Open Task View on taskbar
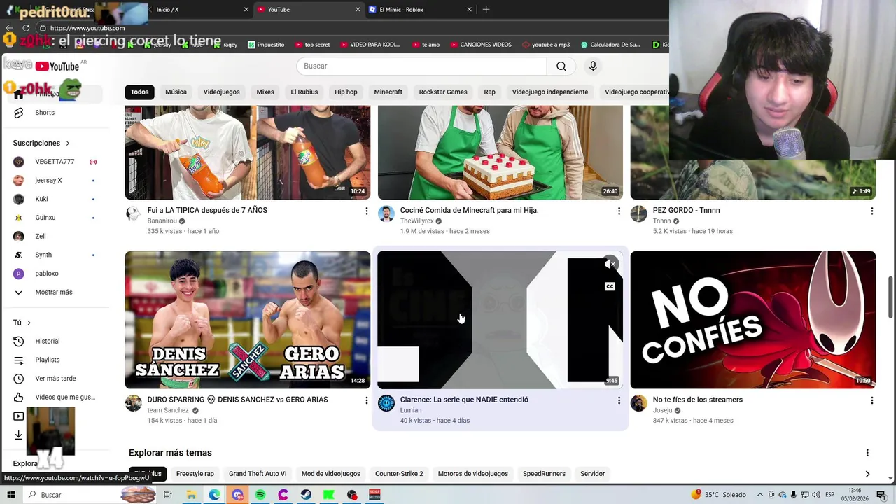 [168, 495]
